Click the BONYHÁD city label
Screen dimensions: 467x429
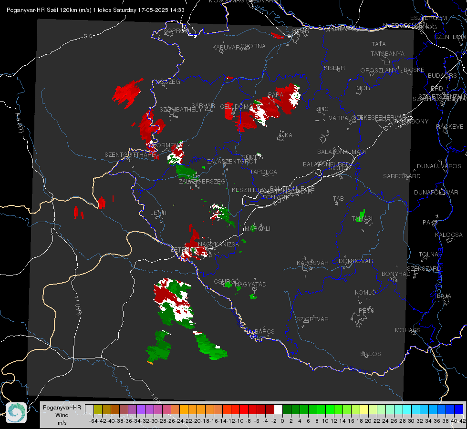pos(396,274)
